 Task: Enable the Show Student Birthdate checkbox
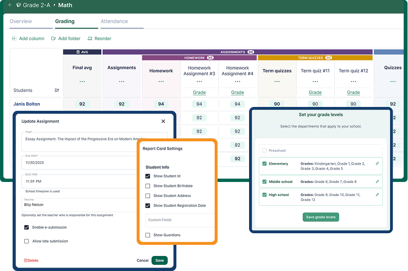pyautogui.click(x=148, y=186)
